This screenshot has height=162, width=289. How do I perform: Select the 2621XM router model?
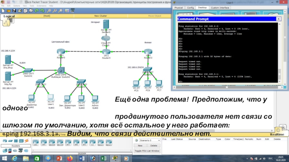pyautogui.click(x=60, y=143)
